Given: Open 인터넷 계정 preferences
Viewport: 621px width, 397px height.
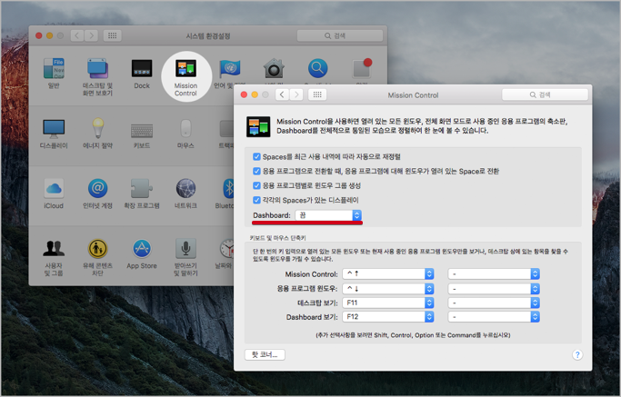Looking at the screenshot, I should point(97,188).
